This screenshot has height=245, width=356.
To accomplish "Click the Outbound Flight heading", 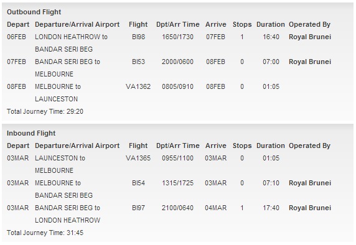I will pos(34,12).
